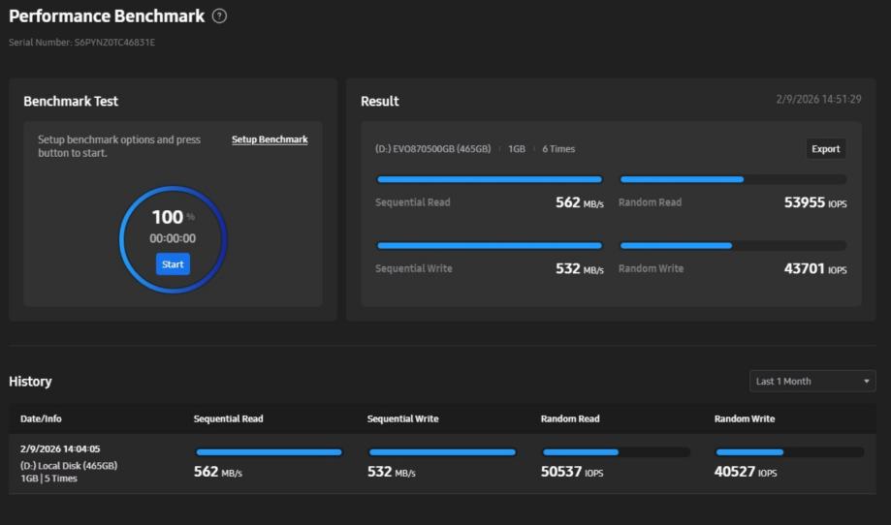Viewport: 891px width, 525px height.
Task: Click the Sequential Write result bar
Action: 490,246
